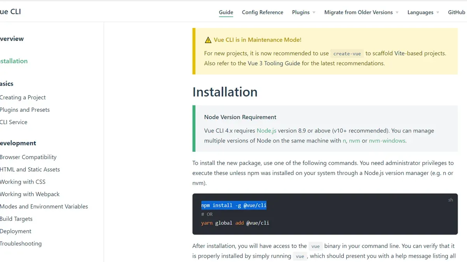The height and width of the screenshot is (262, 467).
Task: Click the 'sh' language label in code block
Action: coord(450,200)
